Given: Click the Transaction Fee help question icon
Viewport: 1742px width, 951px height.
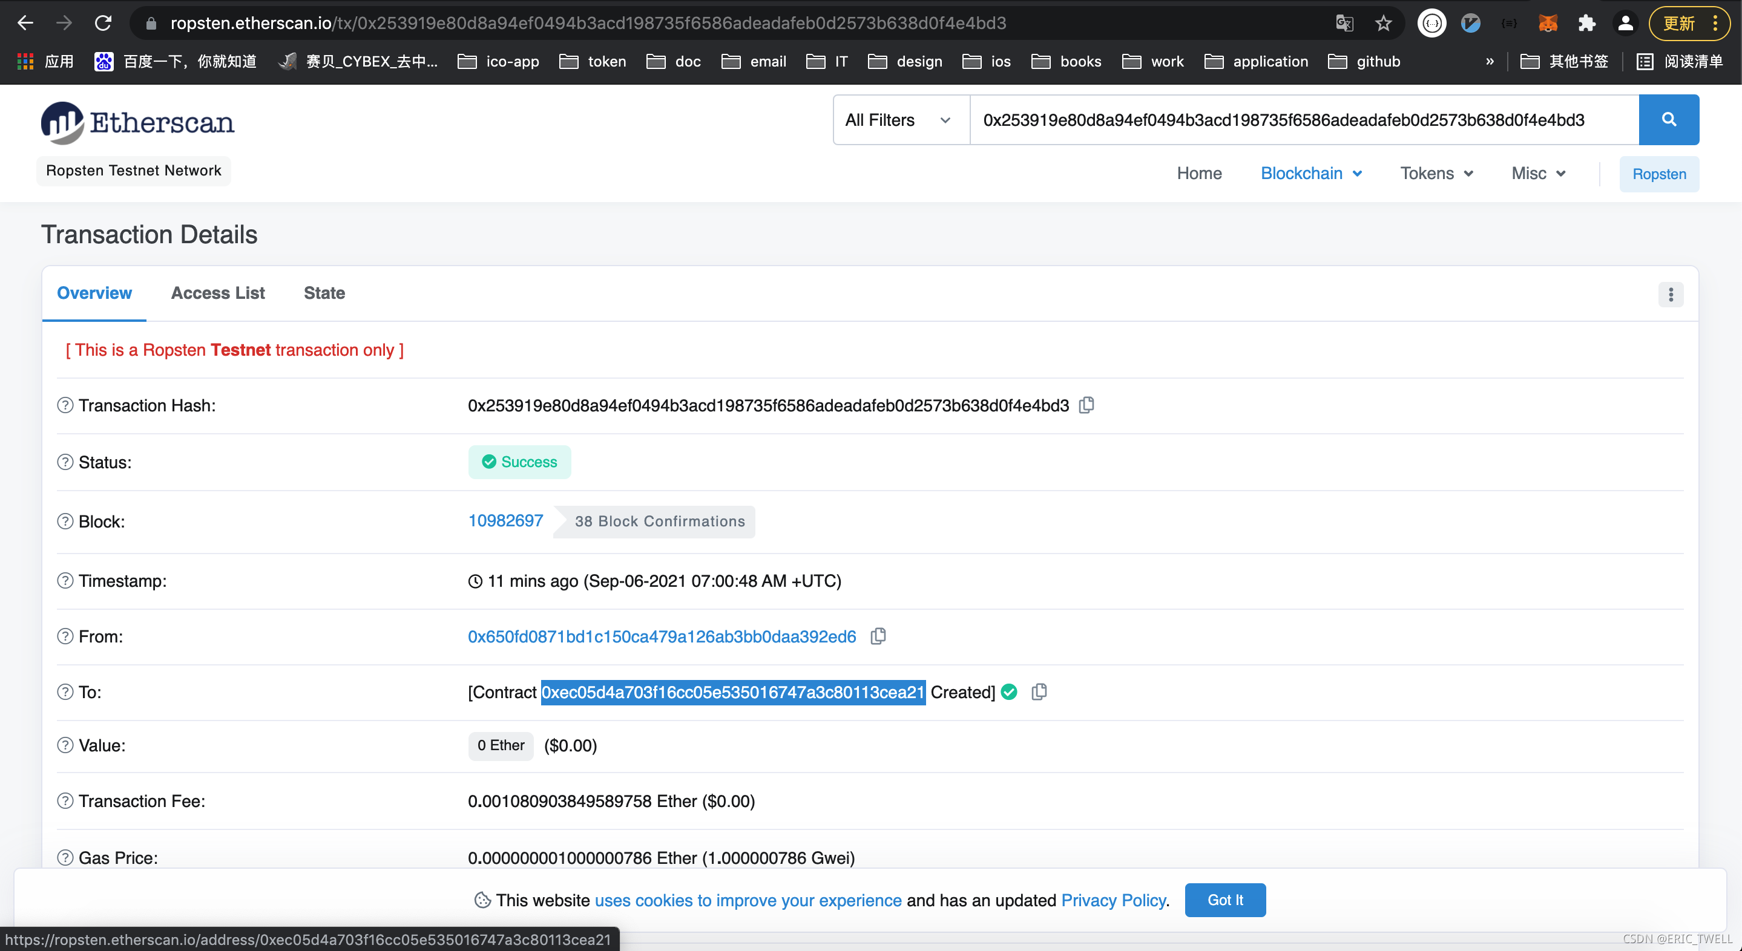Looking at the screenshot, I should pos(65,801).
